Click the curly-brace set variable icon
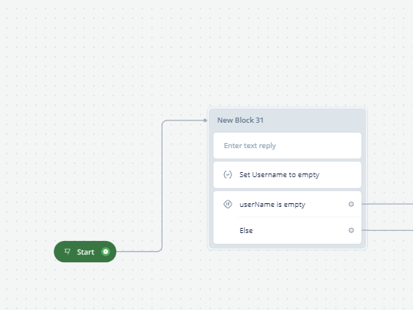Viewport: 413px width, 310px height. pyautogui.click(x=228, y=175)
